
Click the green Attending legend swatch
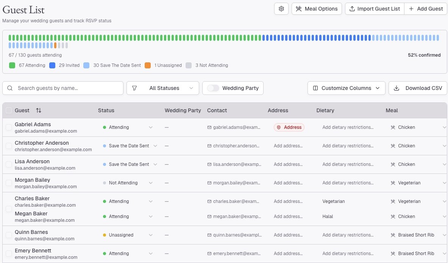(x=12, y=65)
